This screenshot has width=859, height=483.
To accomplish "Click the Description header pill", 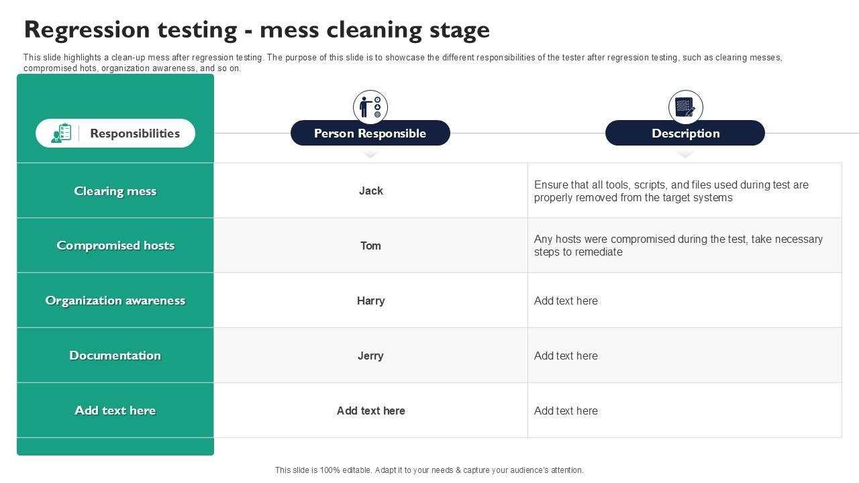I will pos(685,133).
